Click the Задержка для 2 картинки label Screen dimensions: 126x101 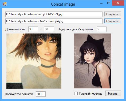(x=76, y=29)
